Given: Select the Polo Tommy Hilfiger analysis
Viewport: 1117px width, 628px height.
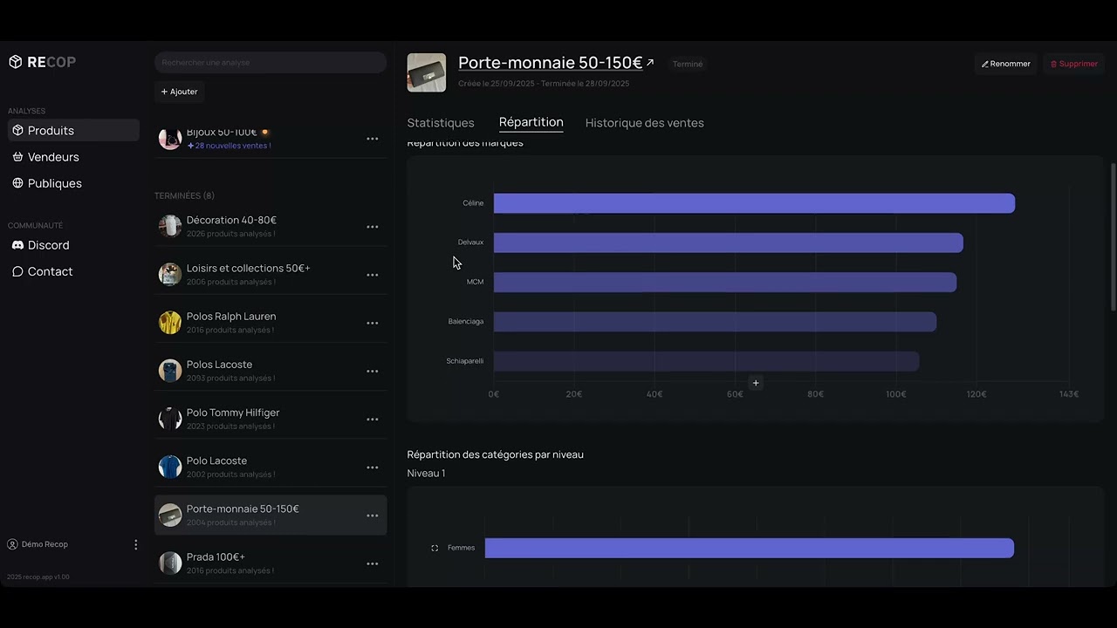Looking at the screenshot, I should tap(271, 419).
